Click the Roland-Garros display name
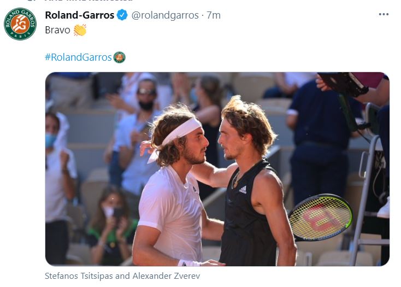Screen dimensions: 401x287 point(80,15)
